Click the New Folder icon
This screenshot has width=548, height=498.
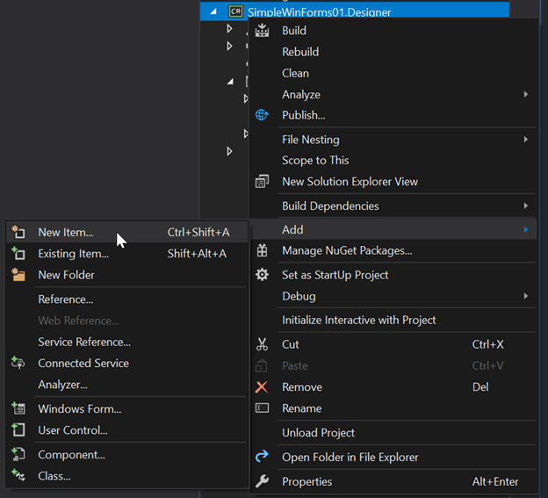18,275
